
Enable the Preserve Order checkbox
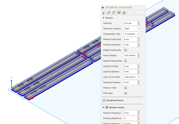125,88
